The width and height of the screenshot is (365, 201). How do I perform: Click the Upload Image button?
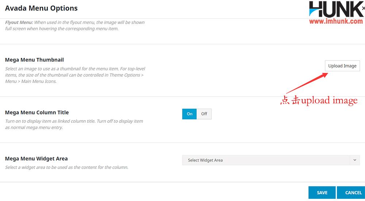point(342,66)
